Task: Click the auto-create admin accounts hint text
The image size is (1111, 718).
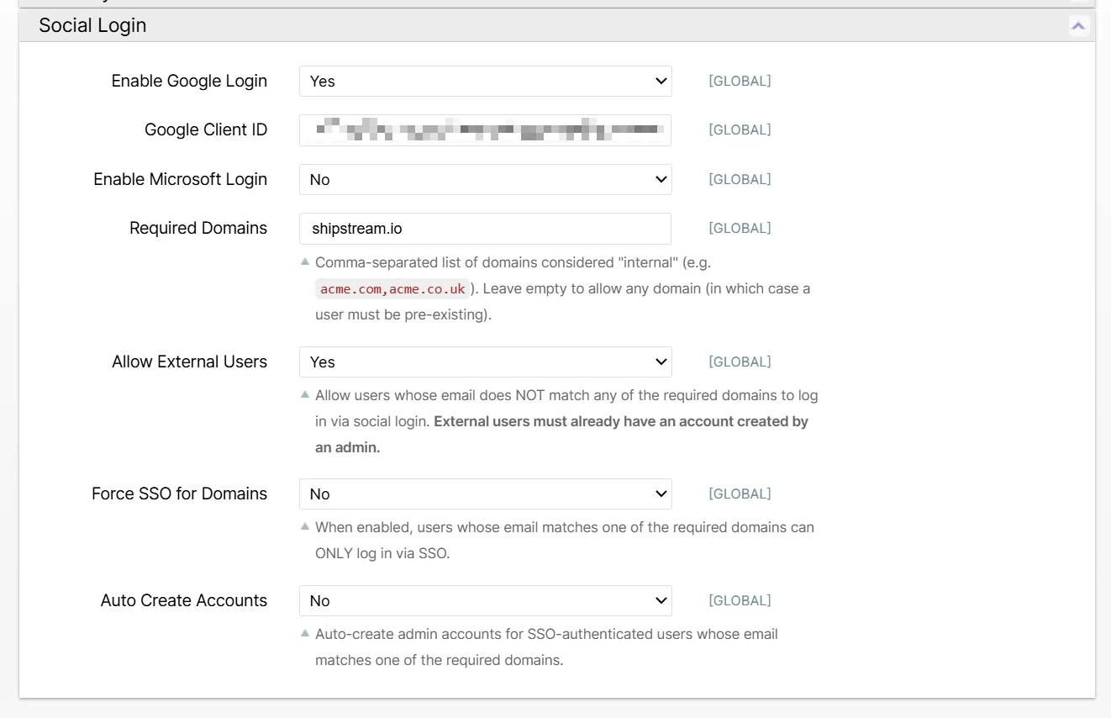Action: 546,647
